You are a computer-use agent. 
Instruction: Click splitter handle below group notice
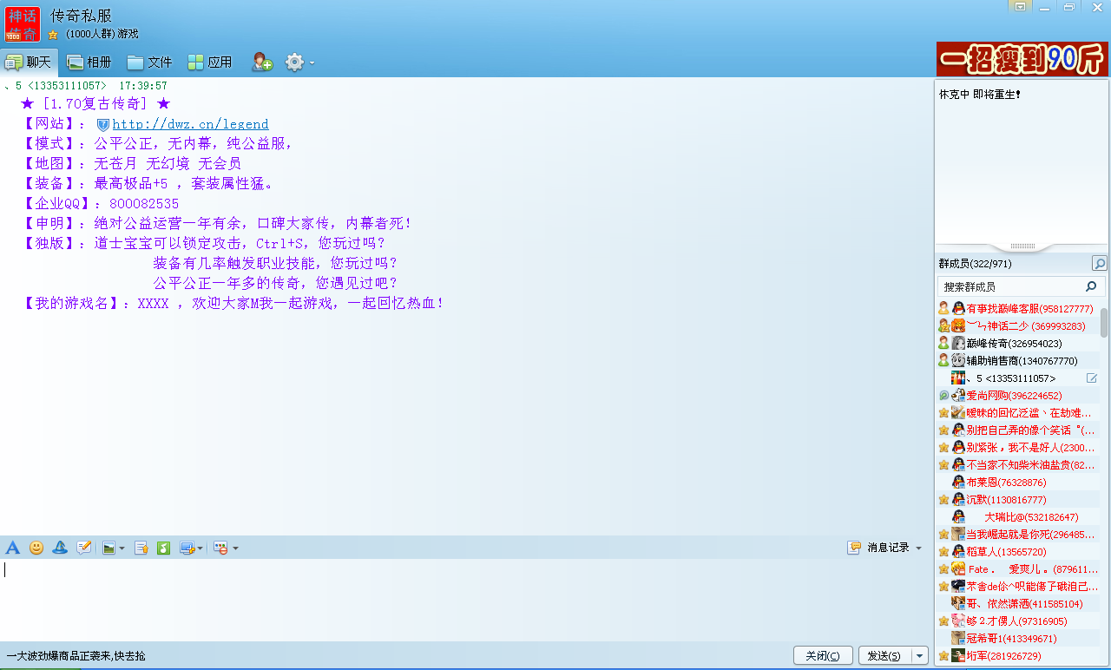click(1022, 246)
